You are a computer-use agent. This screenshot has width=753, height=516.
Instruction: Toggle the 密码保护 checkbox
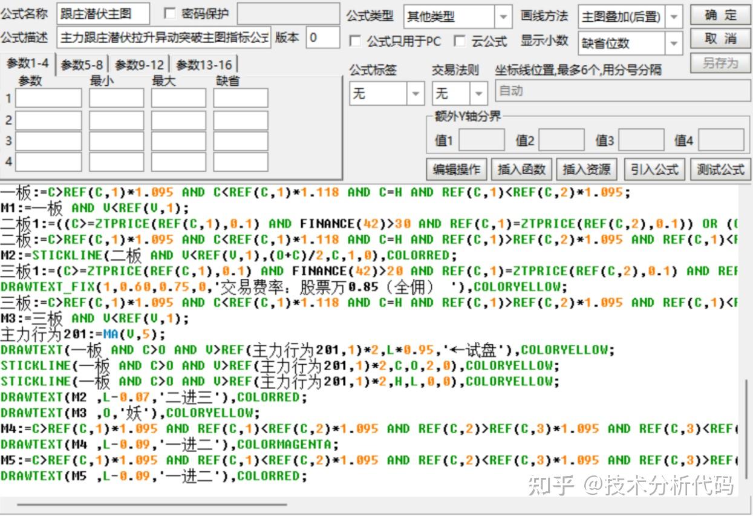(x=170, y=13)
